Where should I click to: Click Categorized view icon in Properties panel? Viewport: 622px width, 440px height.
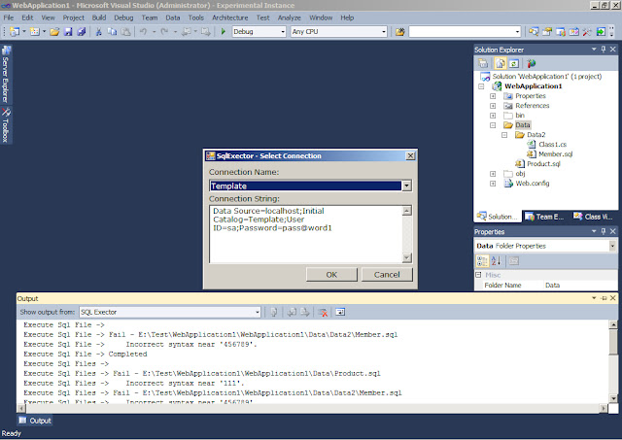482,261
